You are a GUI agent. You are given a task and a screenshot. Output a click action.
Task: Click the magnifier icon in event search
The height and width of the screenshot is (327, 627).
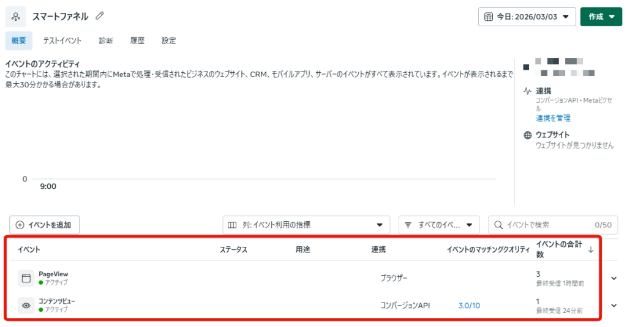(498, 225)
